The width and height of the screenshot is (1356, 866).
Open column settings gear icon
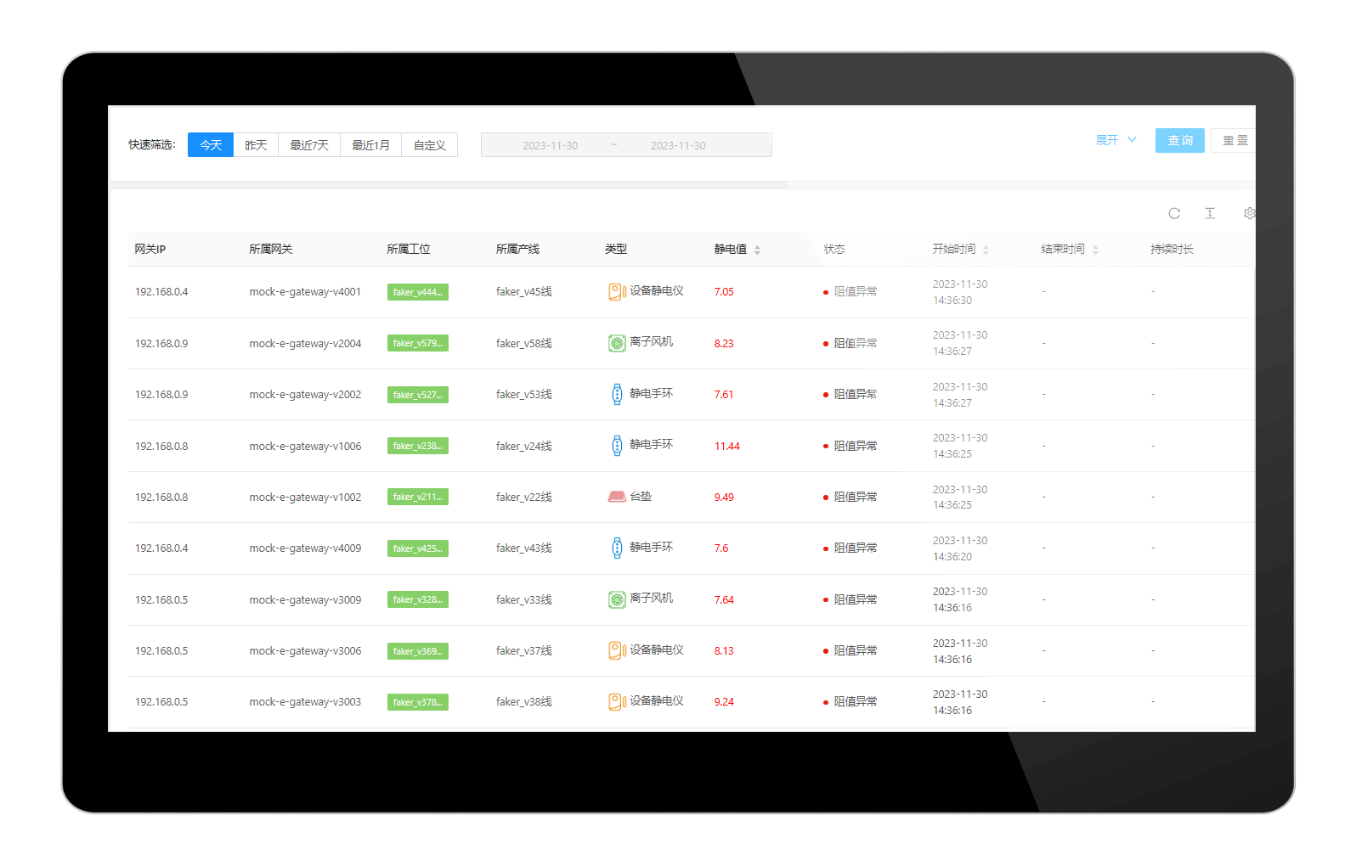pos(1248,213)
